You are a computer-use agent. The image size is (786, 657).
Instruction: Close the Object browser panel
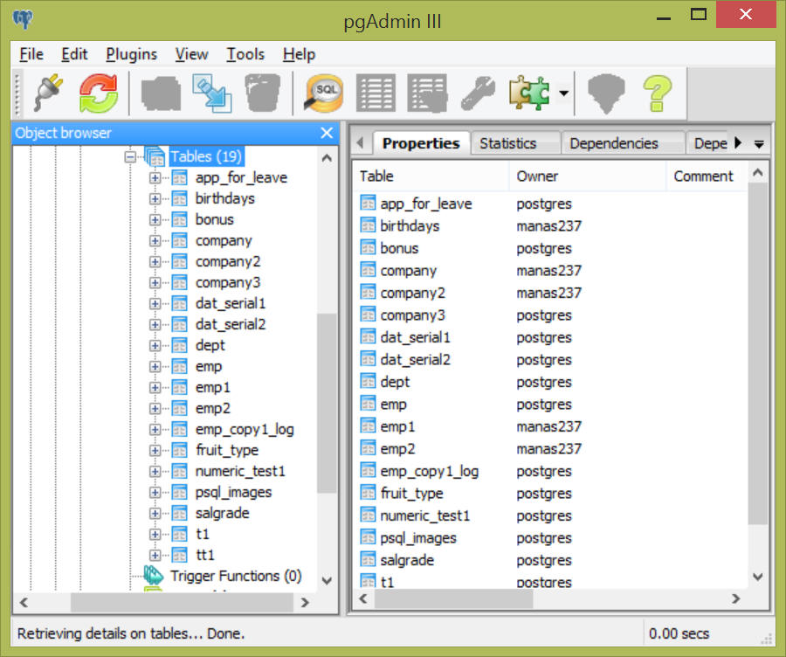[x=327, y=133]
